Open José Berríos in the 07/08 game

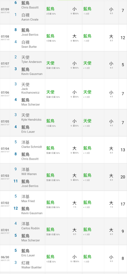click(30, 35)
